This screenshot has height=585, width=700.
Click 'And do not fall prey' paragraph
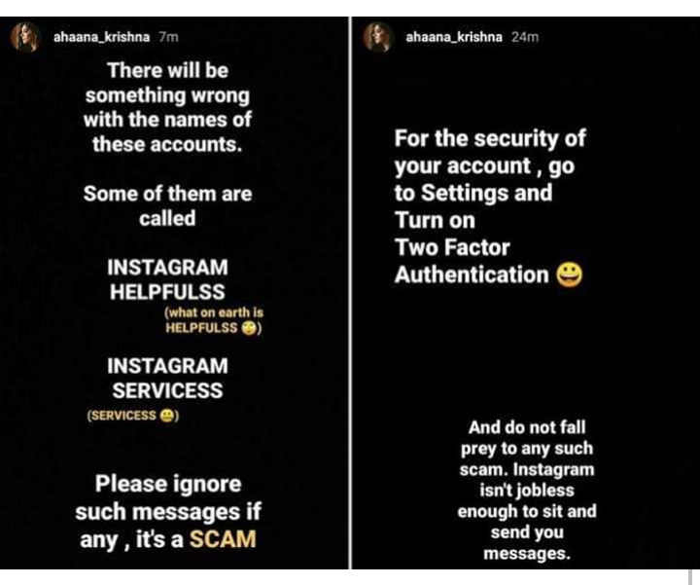click(x=527, y=491)
